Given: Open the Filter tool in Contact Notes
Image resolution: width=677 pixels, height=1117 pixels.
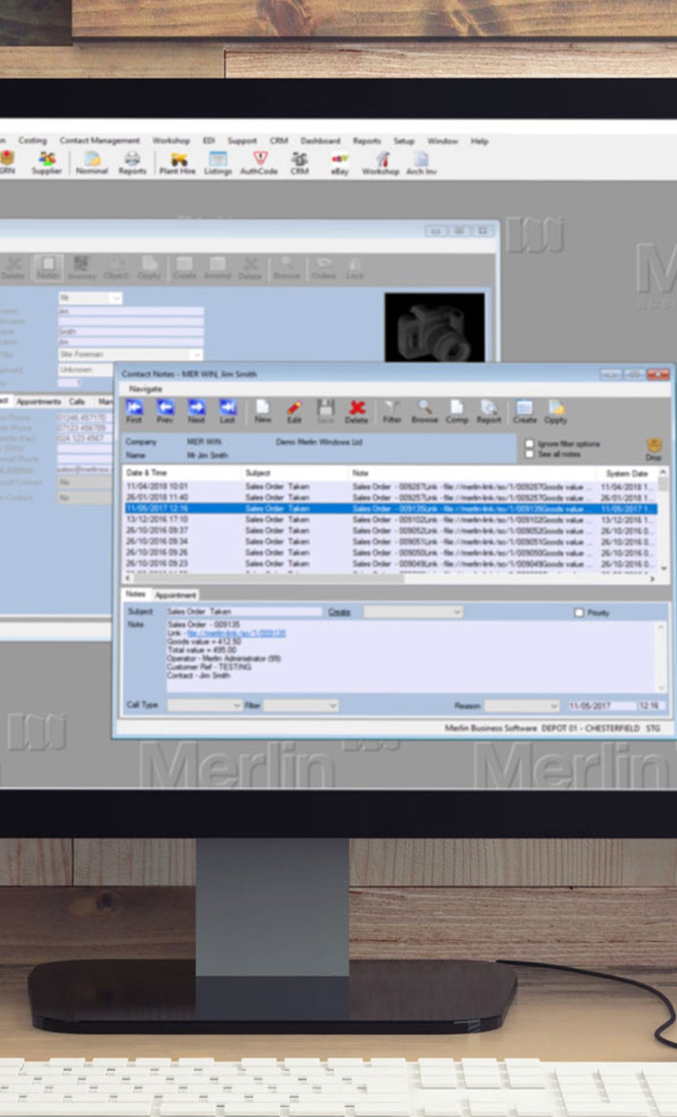Looking at the screenshot, I should click(392, 410).
